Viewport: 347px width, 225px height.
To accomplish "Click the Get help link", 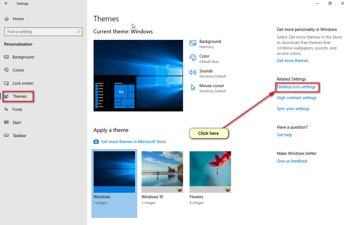I will [x=284, y=135].
